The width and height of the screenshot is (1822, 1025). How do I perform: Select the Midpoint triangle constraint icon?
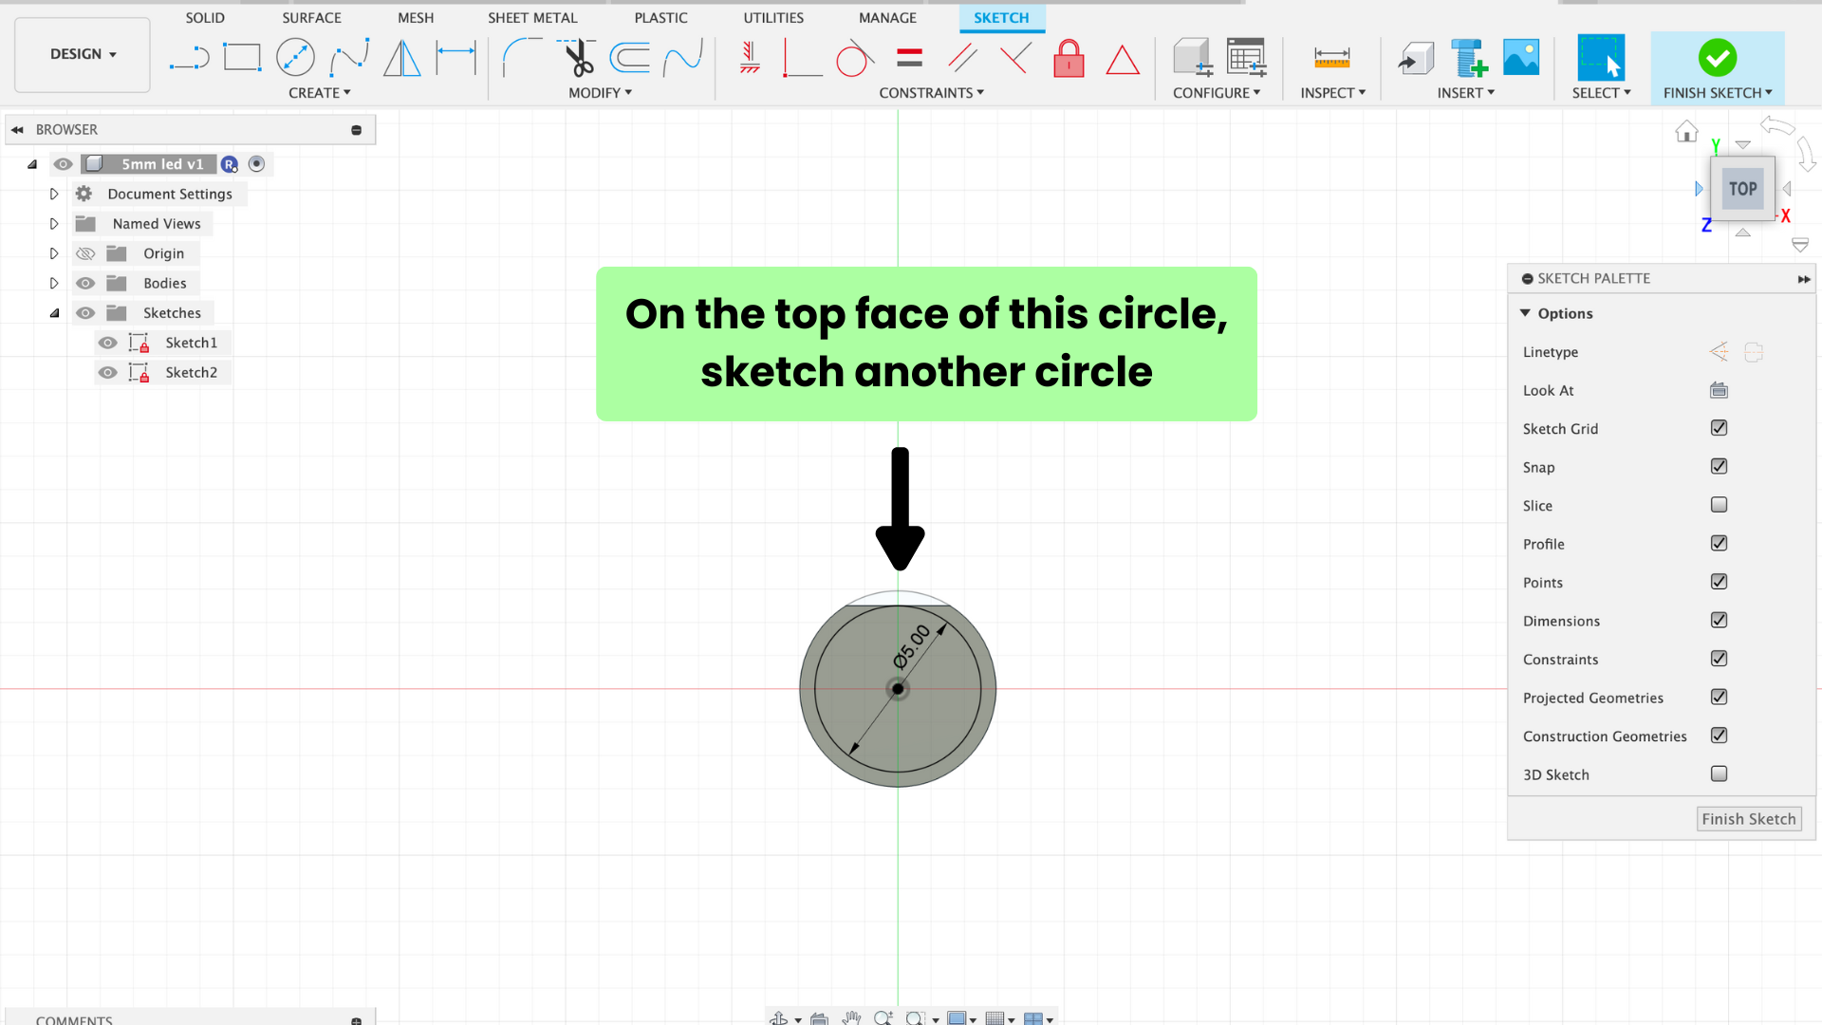click(x=1123, y=60)
